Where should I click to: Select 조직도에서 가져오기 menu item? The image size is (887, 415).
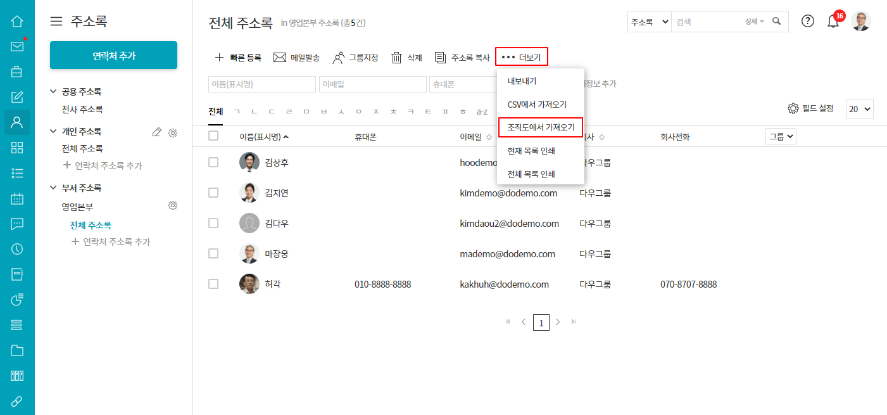click(x=540, y=127)
